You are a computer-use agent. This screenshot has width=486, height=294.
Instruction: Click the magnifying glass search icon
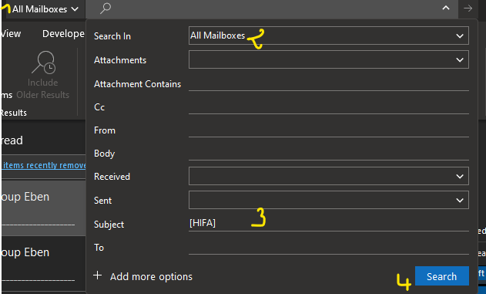coord(106,8)
